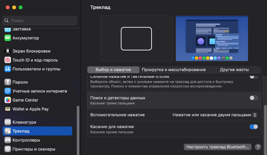
Task: Click the Экран блокировки lock icon
Action: (x=7, y=51)
